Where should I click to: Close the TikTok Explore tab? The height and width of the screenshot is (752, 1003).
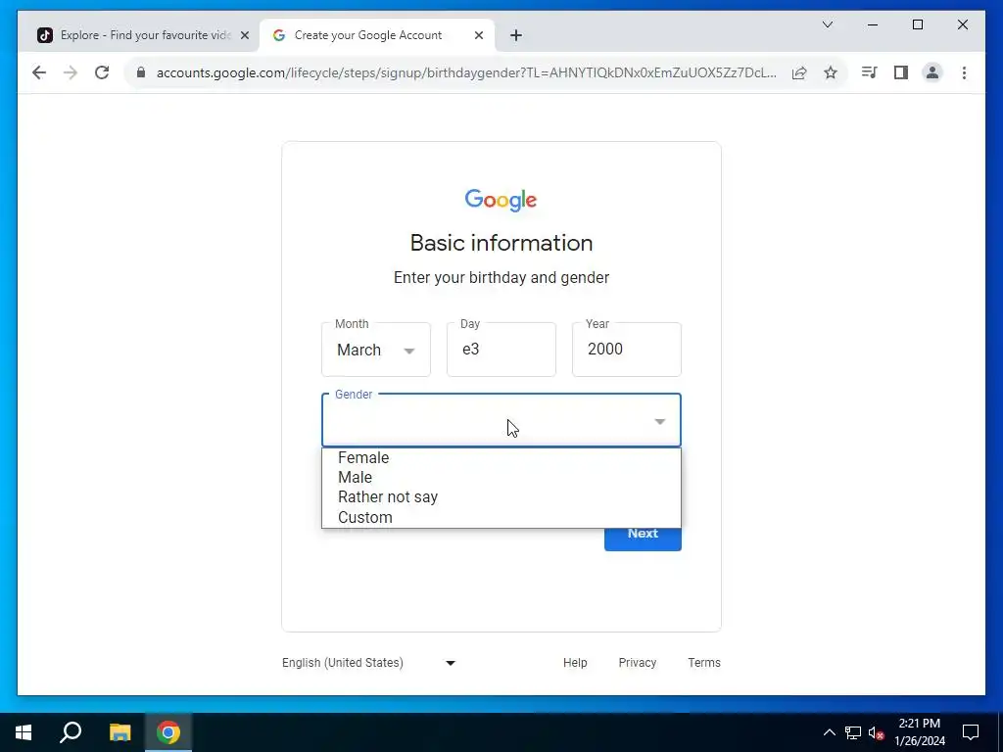coord(244,36)
